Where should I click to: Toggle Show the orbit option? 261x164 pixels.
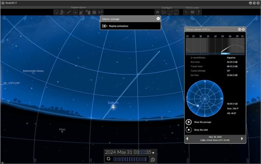[x=188, y=130]
